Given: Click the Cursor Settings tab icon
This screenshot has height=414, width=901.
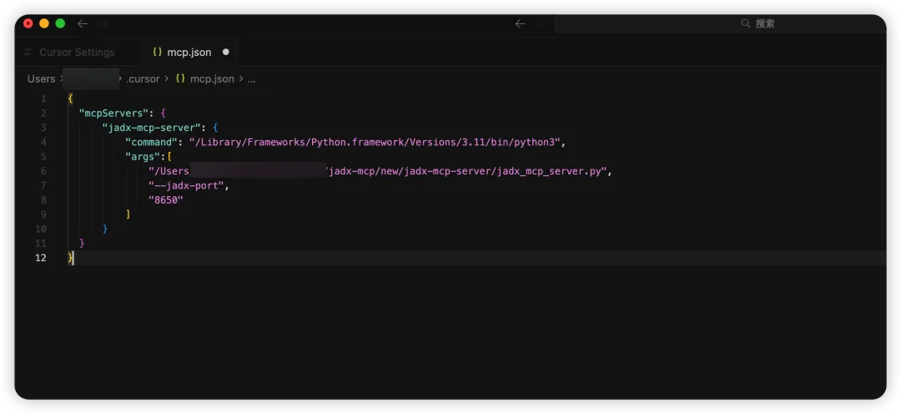Looking at the screenshot, I should point(28,52).
